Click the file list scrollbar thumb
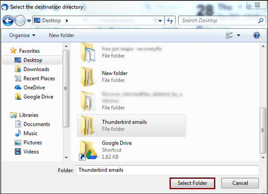Screen dimensions: 268x194 pos(263,131)
